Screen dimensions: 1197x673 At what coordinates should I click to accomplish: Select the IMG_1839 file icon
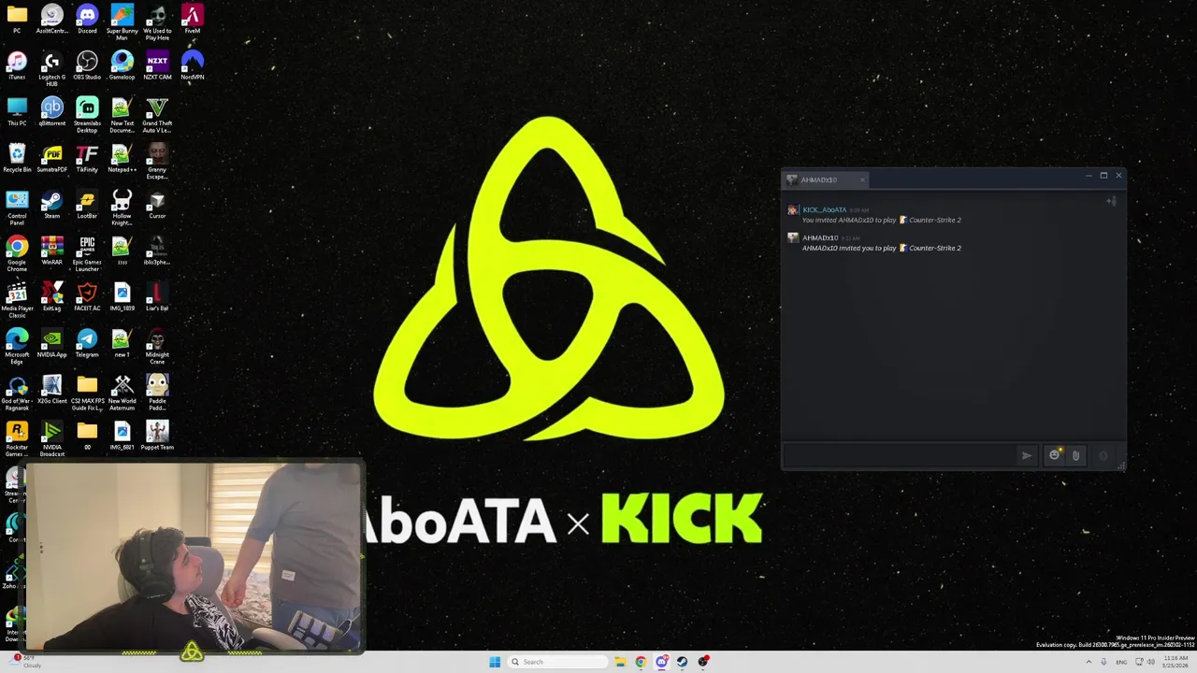pyautogui.click(x=123, y=295)
